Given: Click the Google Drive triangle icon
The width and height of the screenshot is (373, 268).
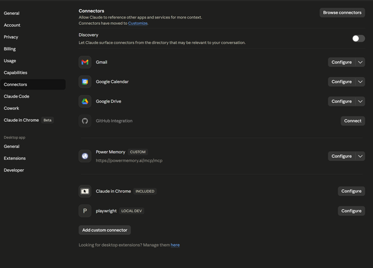Looking at the screenshot, I should click(x=85, y=101).
